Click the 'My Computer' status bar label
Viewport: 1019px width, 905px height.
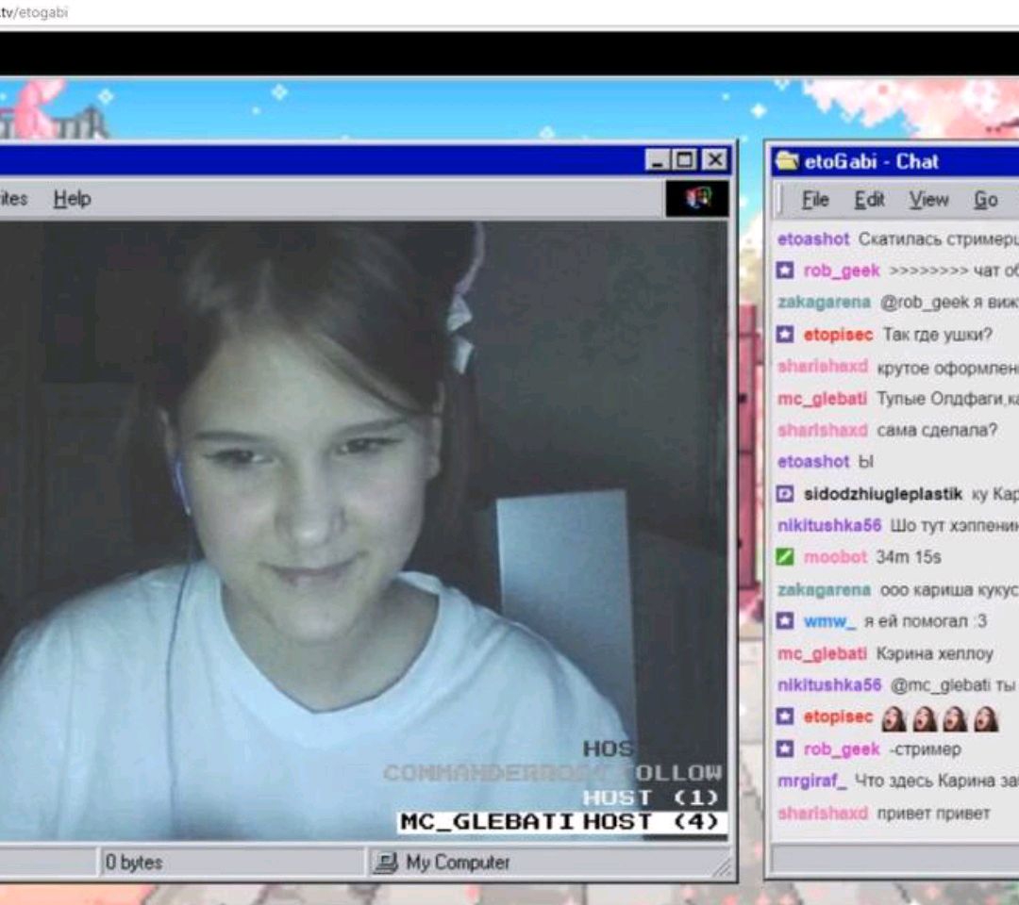[x=458, y=863]
